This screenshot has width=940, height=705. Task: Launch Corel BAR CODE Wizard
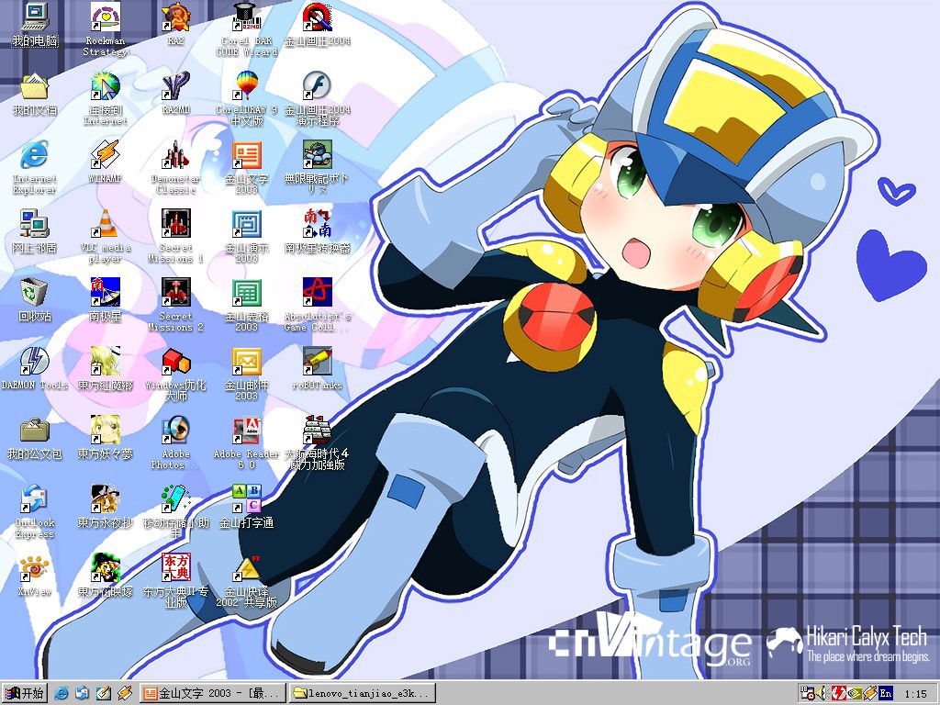(x=246, y=29)
